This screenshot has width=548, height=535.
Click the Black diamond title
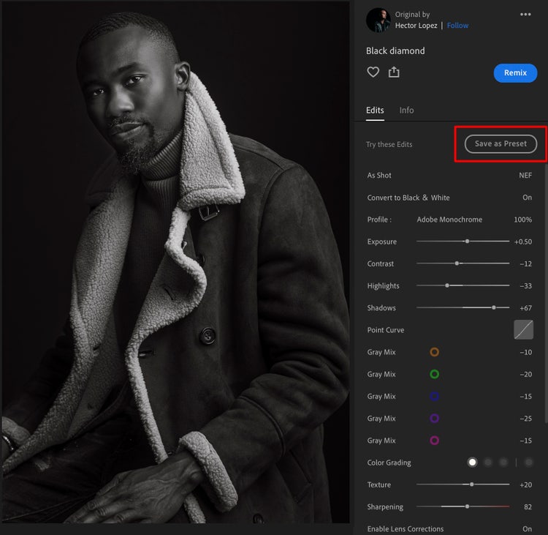coord(395,51)
